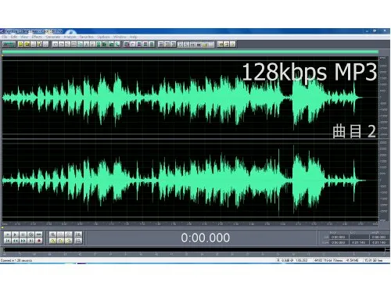Click the Stop button in transport controls
391x293 pixels.
[8, 234]
